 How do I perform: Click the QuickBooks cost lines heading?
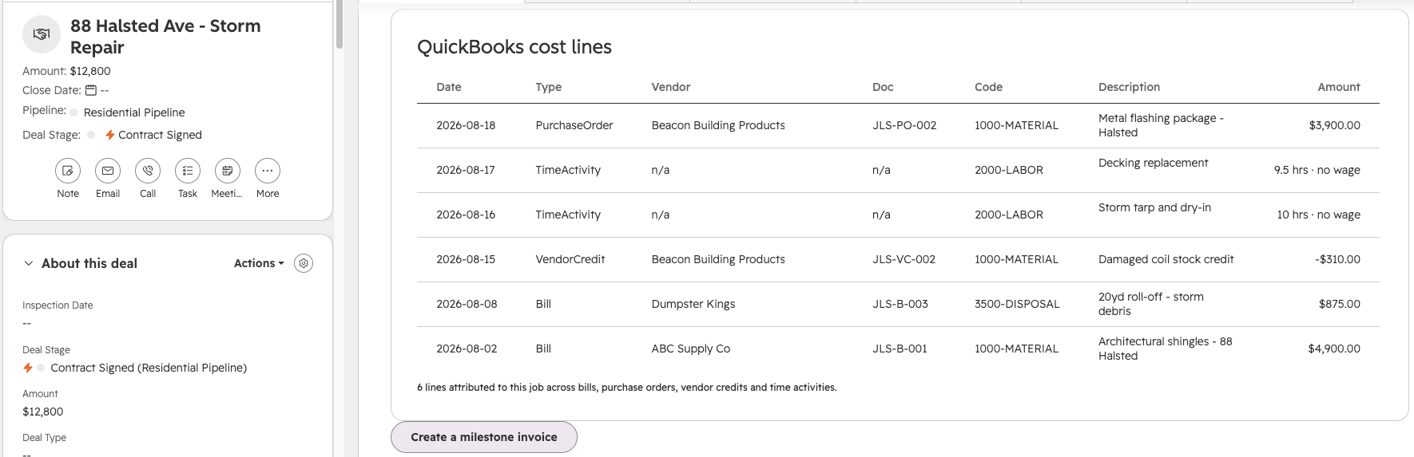514,47
